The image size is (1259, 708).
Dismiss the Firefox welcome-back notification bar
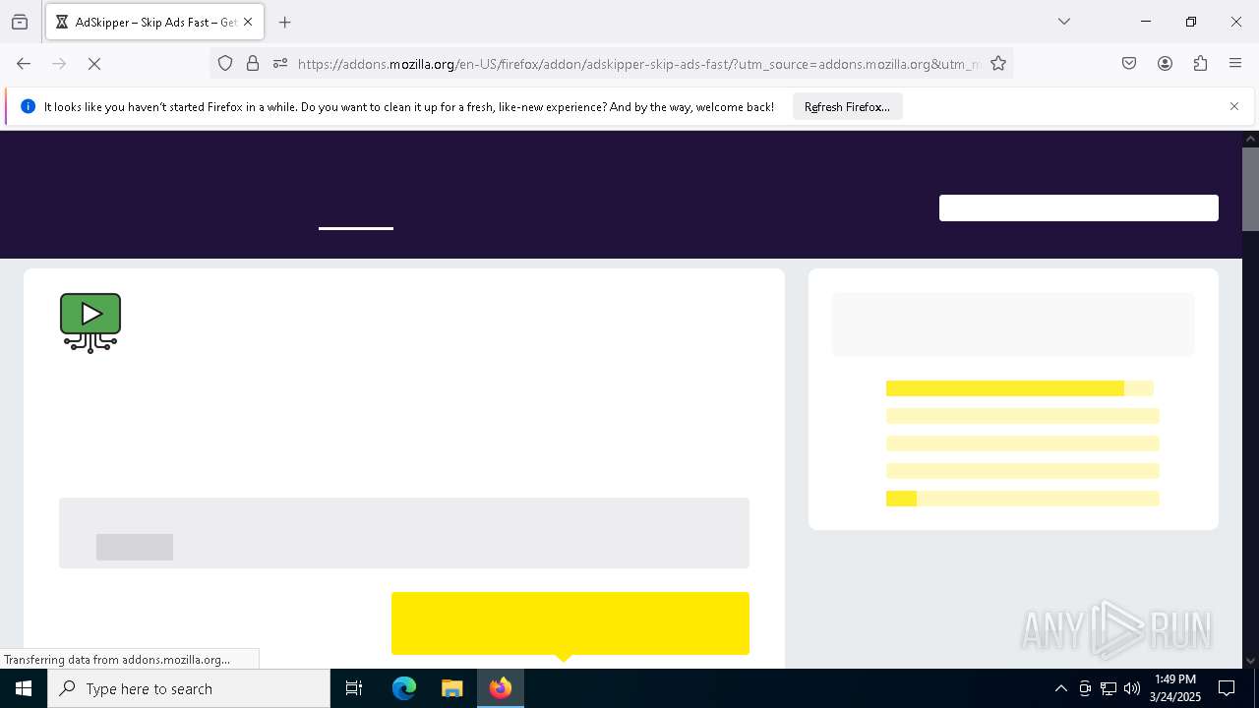pos(1234,106)
